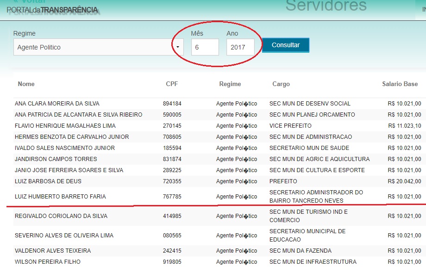Sort by the Nome column header
Viewport: 426px width, 267px height.
[26, 84]
